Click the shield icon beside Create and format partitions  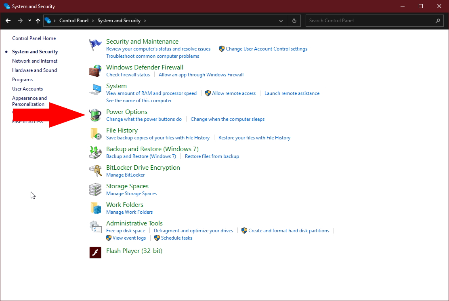[x=244, y=231]
